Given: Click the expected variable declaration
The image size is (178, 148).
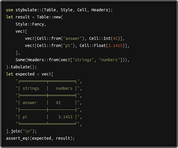Looking at the screenshot, I should coord(25,74).
